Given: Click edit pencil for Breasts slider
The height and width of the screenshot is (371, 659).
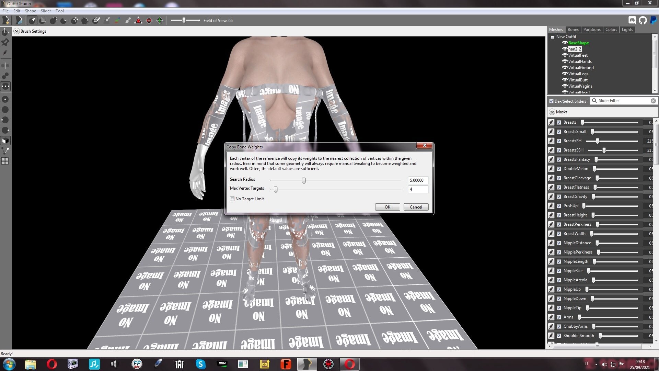Looking at the screenshot, I should 551,123.
